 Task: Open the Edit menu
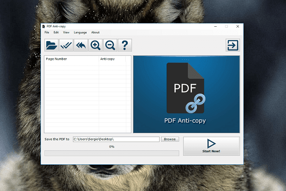56,32
